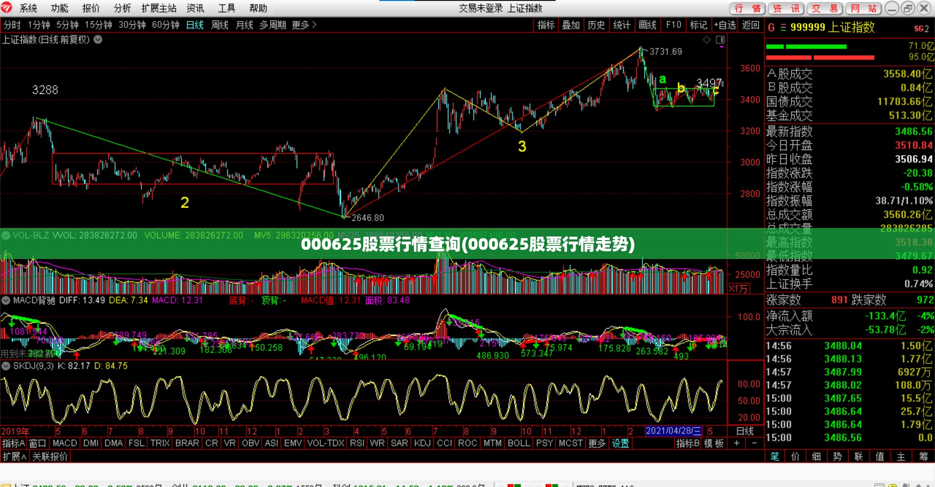The width and height of the screenshot is (935, 487).
Task: Open the list icon next to 999999
Action: tap(783, 28)
